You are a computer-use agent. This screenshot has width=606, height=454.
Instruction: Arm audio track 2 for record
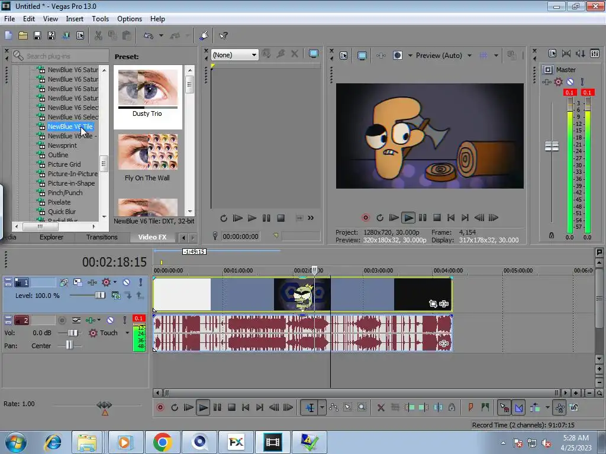click(62, 320)
